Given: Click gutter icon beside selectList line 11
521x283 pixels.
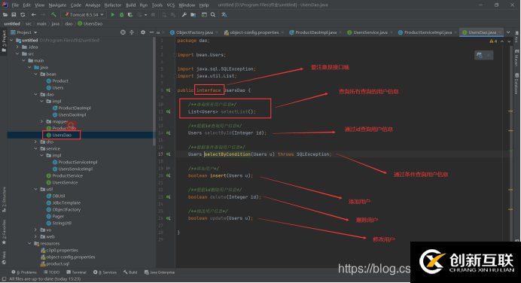Looking at the screenshot, I should 169,111.
